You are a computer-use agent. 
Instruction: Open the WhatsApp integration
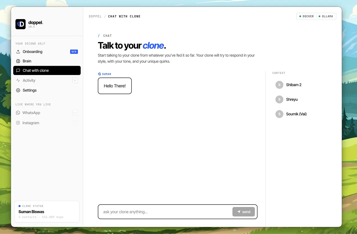click(47, 113)
